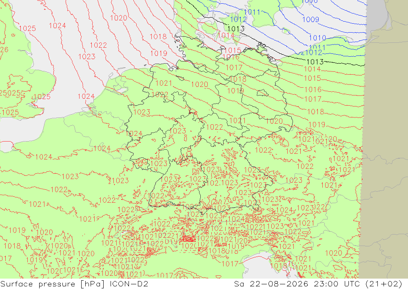This screenshot has height=299, width=408.
Task: Click the black 1013 label over the Baltic
Action: tap(315, 62)
